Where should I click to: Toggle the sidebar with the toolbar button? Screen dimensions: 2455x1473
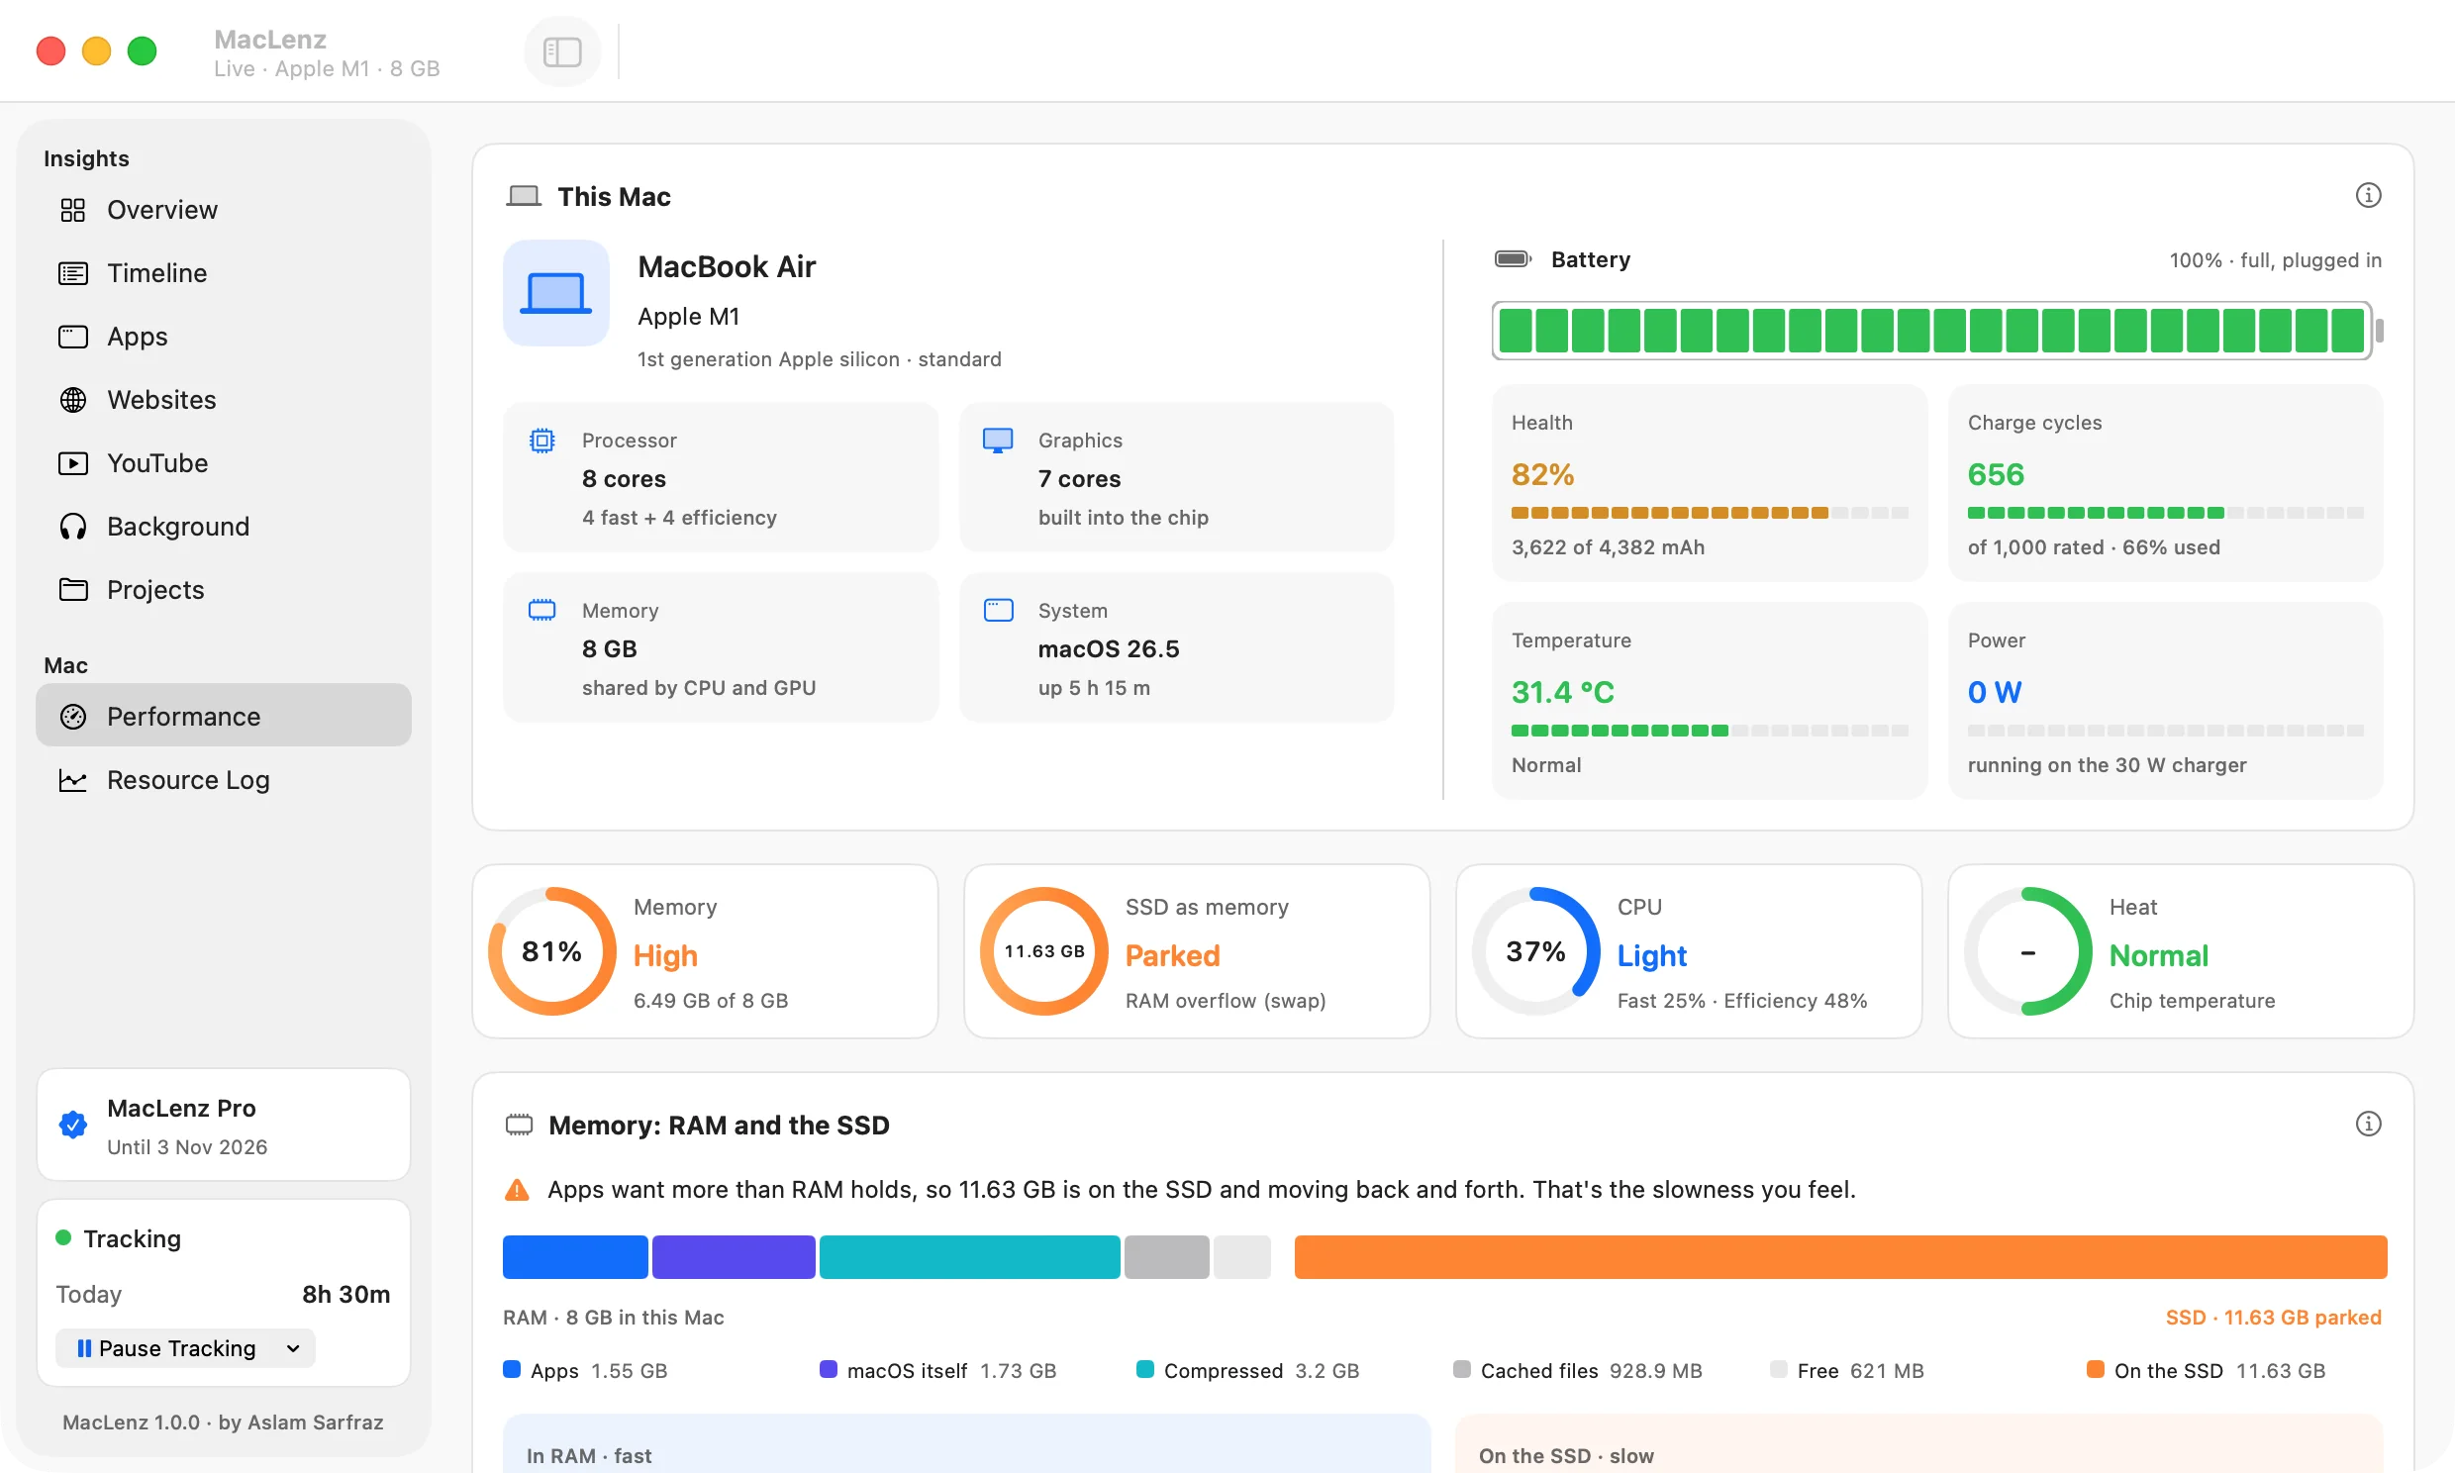pos(561,51)
